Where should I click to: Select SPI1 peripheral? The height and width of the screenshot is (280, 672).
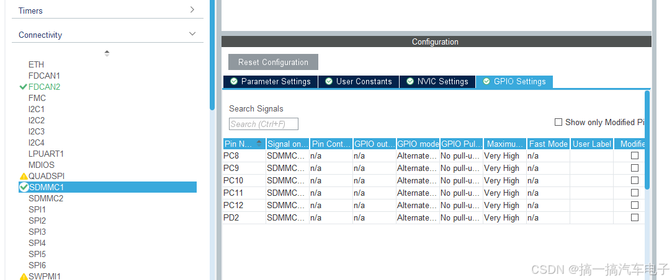[x=37, y=209]
